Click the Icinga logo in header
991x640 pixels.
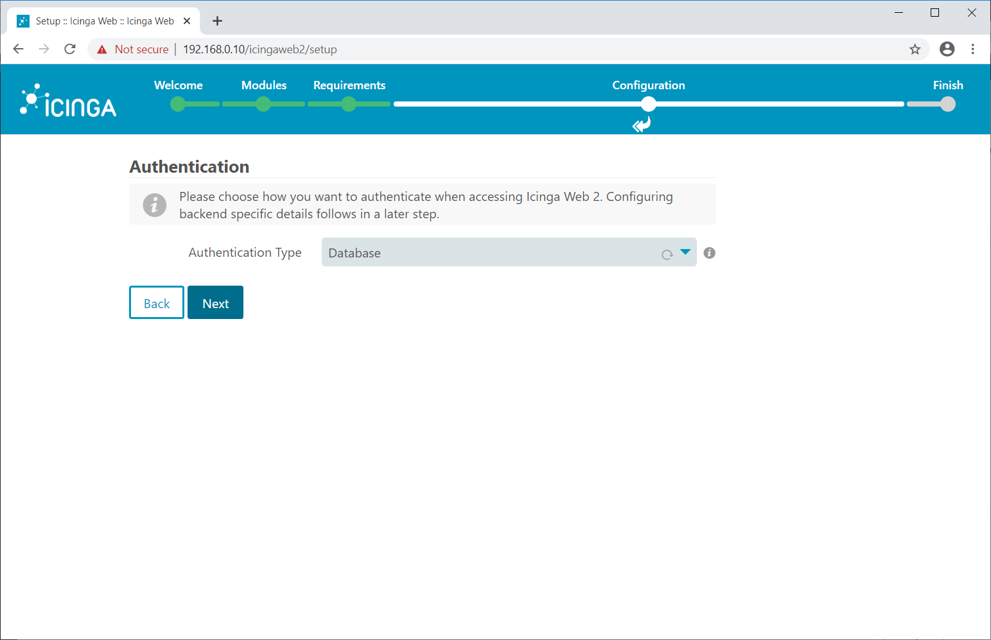tap(68, 101)
